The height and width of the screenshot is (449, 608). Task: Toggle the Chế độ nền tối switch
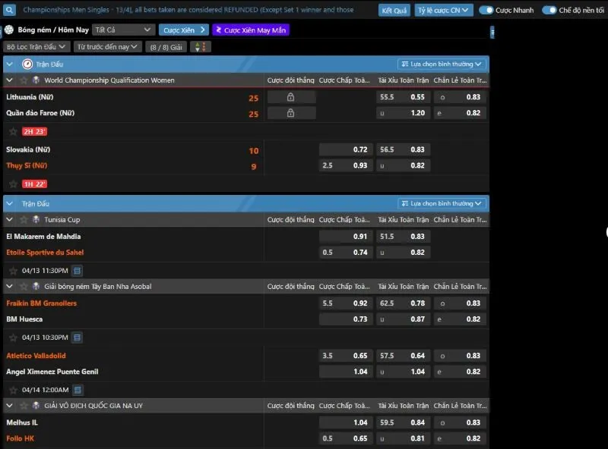coord(549,11)
